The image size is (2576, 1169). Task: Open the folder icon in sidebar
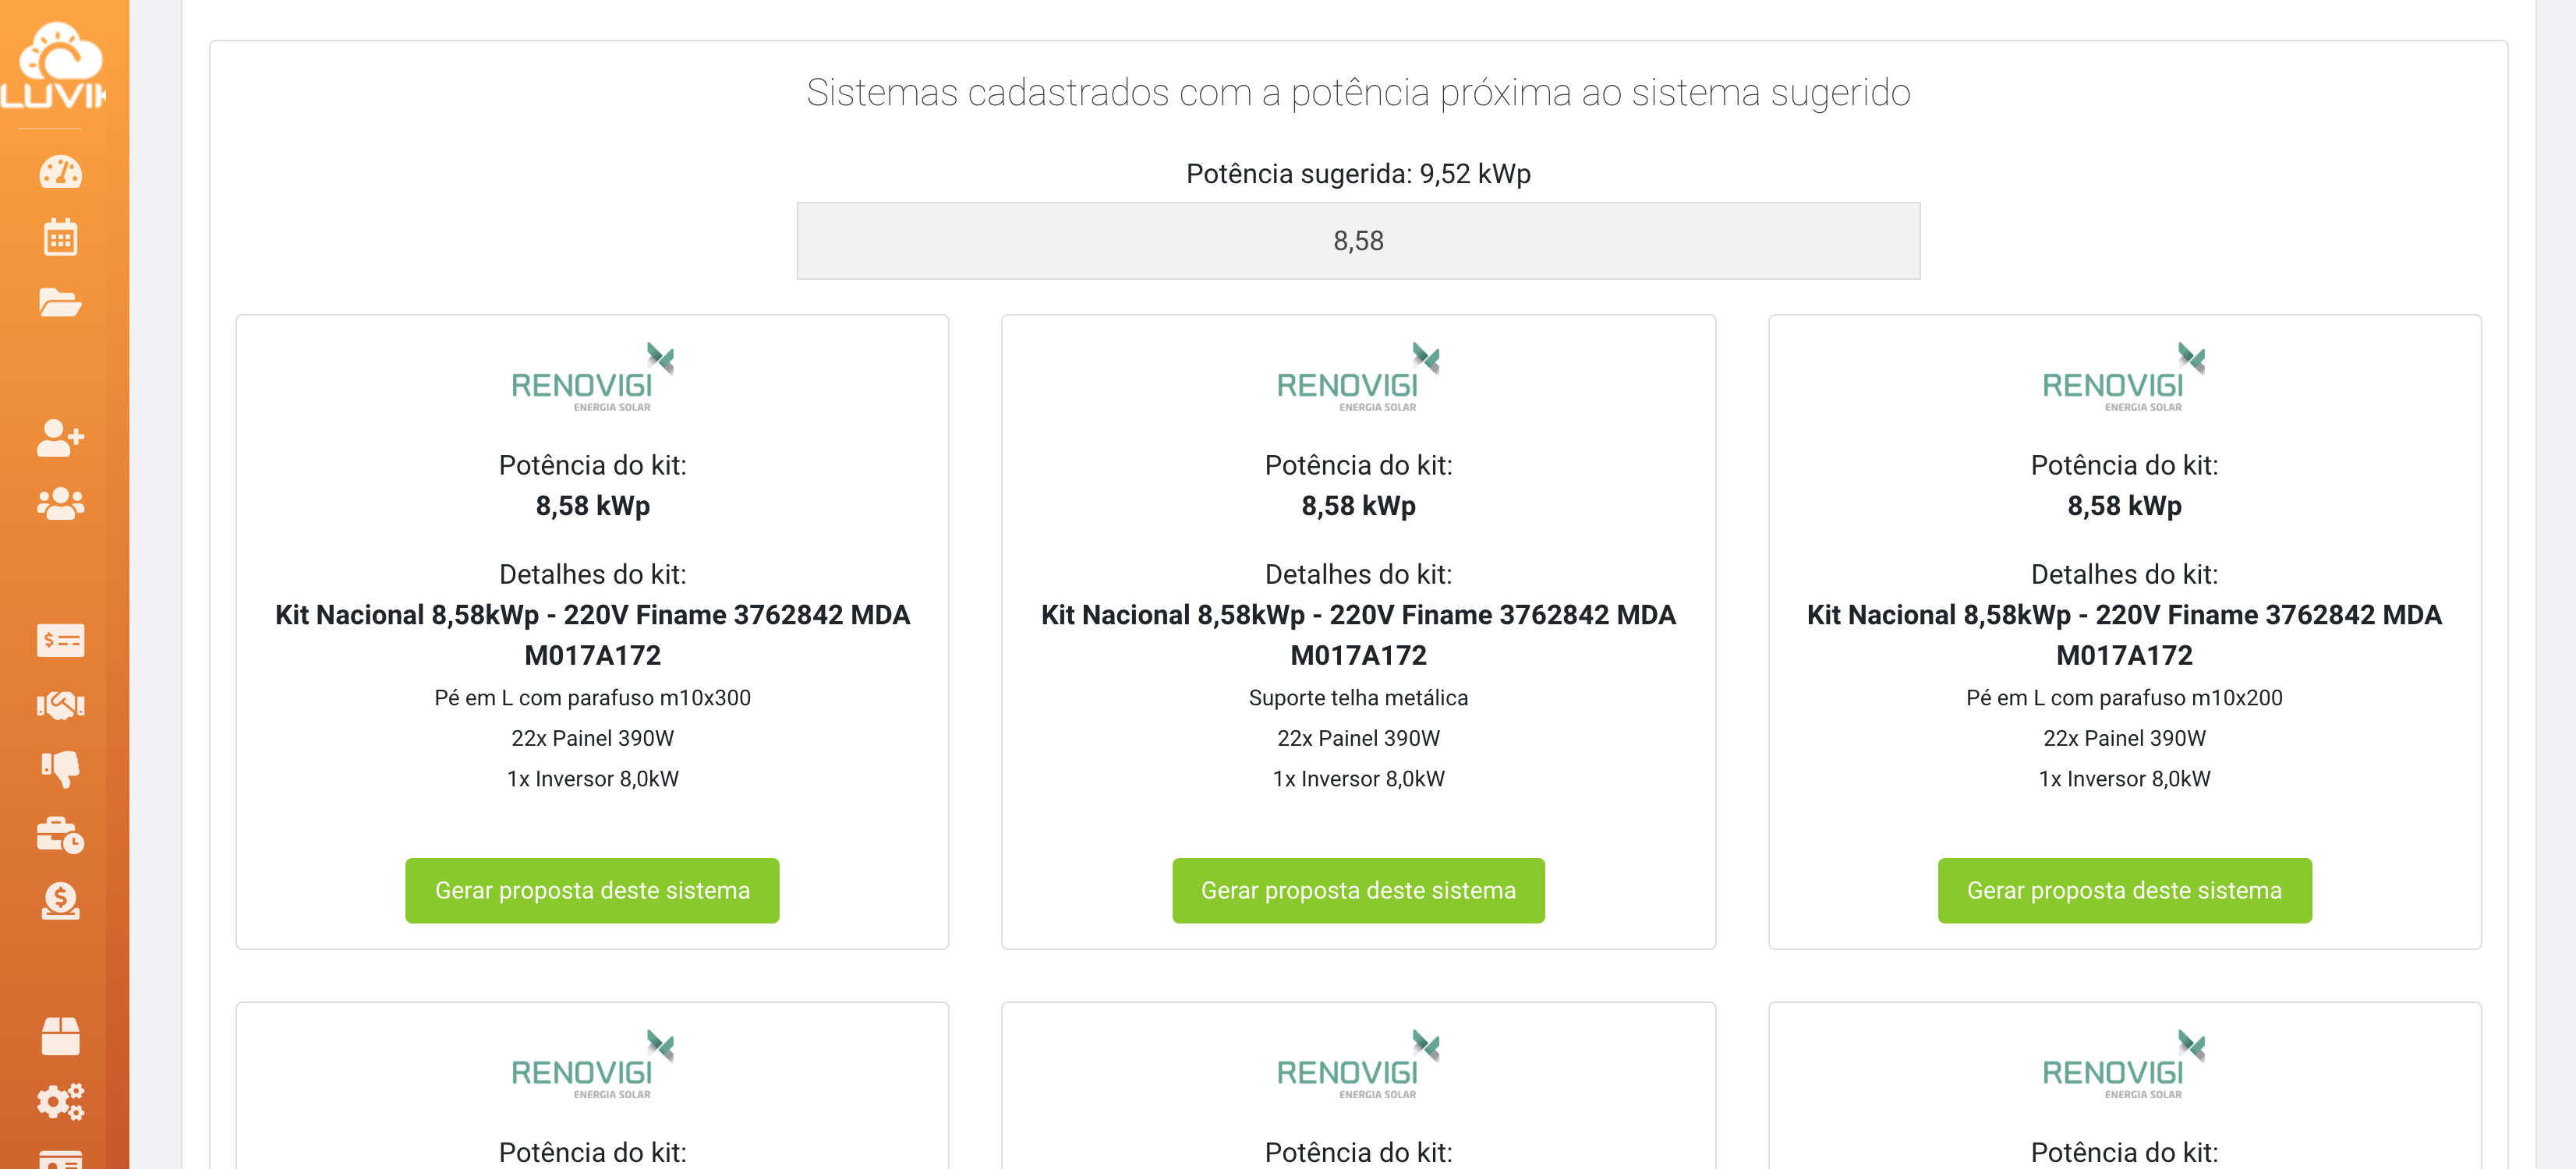pos(60,302)
